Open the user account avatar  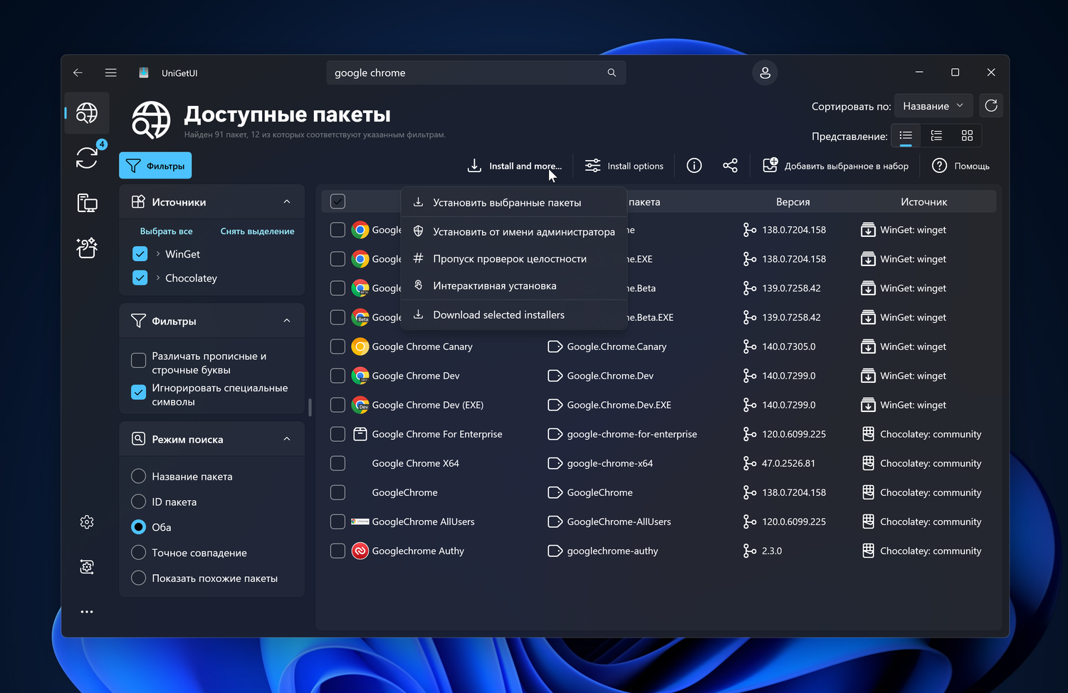tap(765, 73)
